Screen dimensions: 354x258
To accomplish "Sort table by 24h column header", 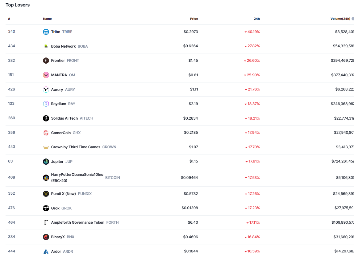I will point(256,19).
